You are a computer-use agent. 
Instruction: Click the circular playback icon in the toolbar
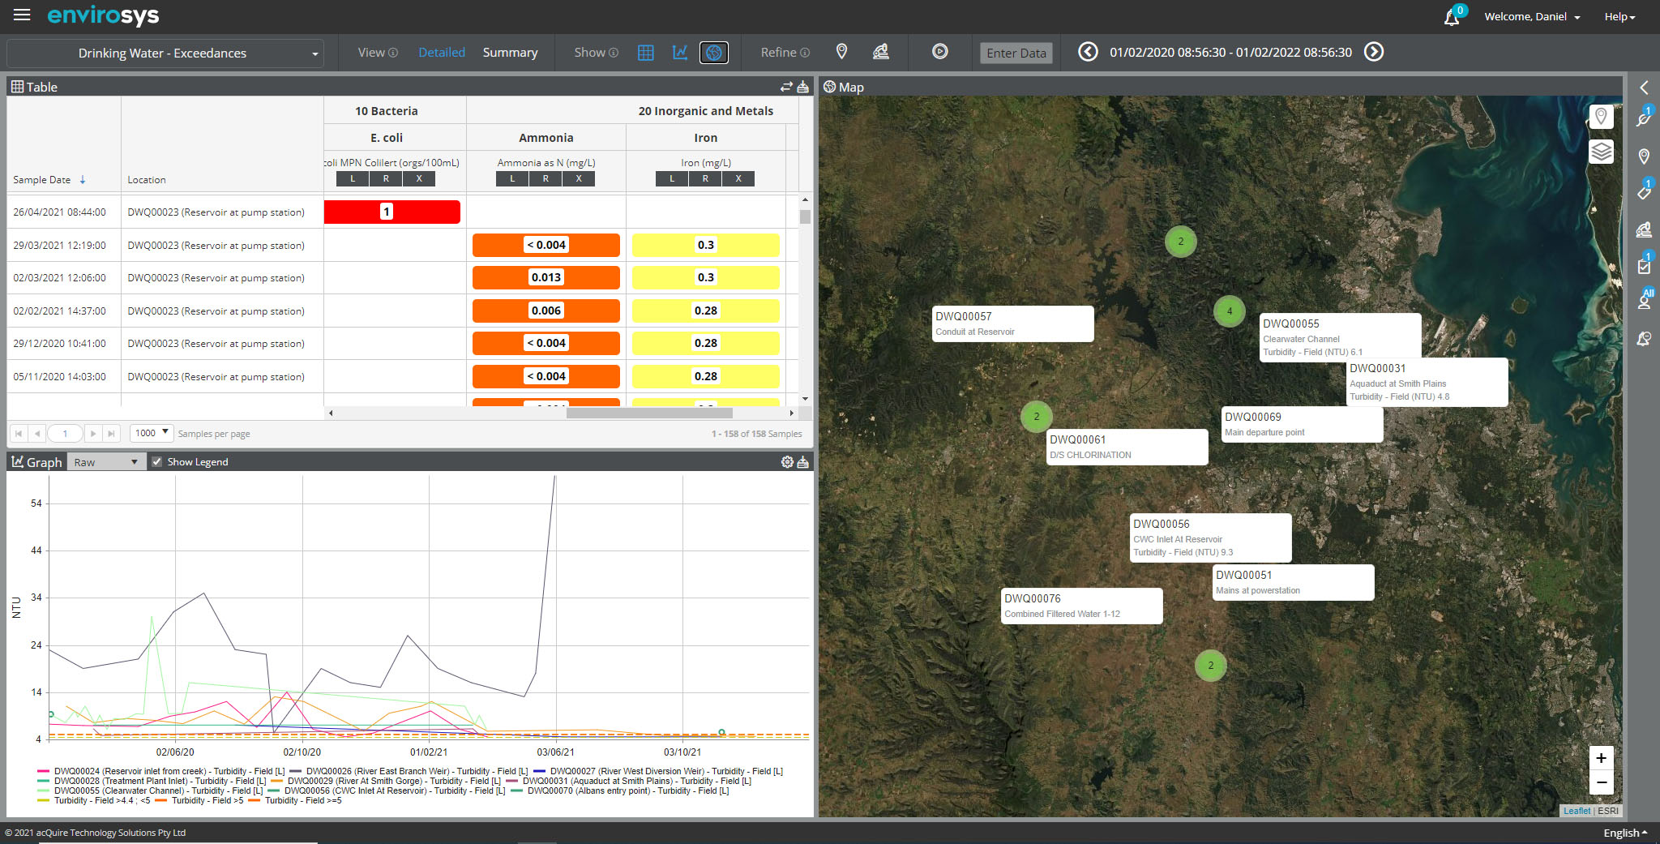939,52
